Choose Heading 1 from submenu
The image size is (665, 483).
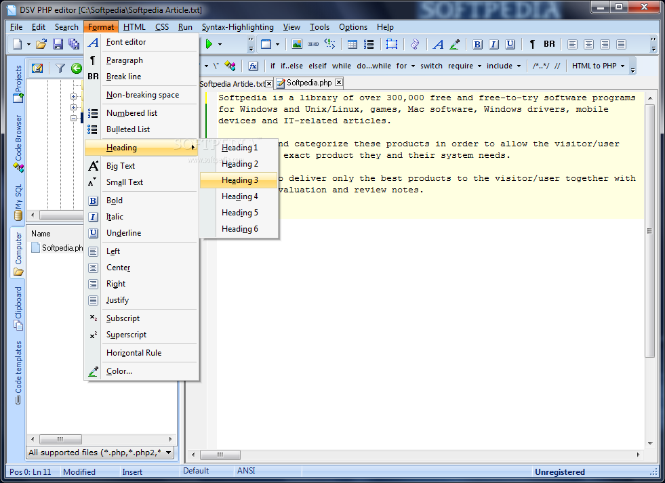239,148
